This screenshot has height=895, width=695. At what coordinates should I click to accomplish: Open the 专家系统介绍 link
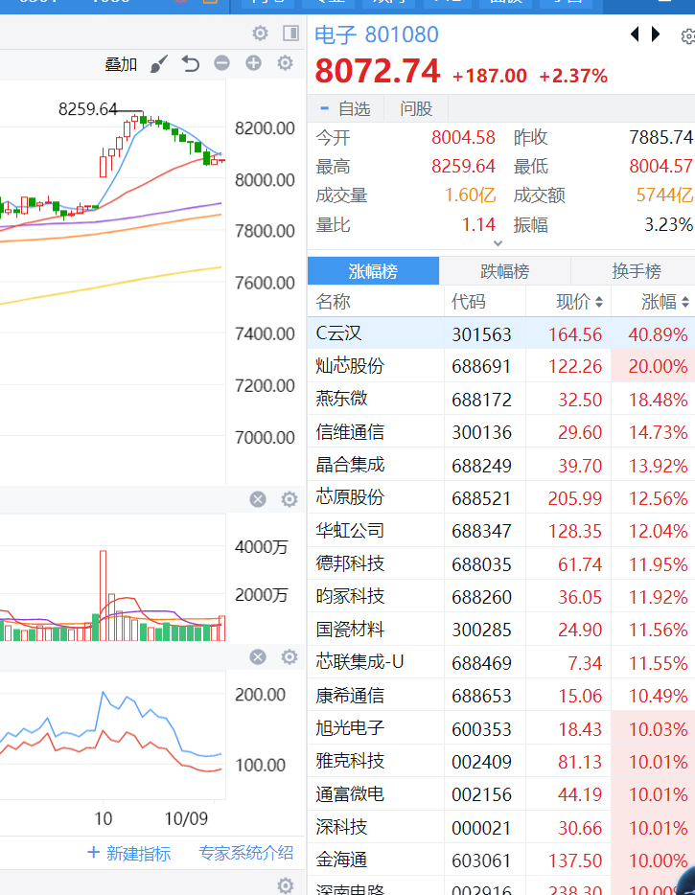click(x=245, y=853)
